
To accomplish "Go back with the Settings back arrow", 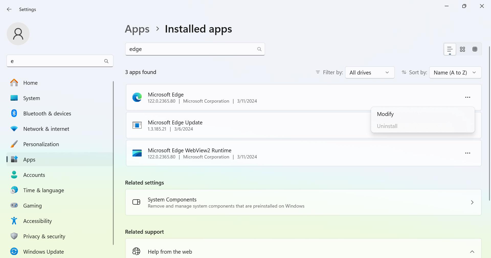I will 9,9.
